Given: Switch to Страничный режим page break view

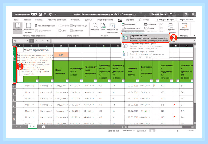Looking at the screenshot, I should (29, 28).
